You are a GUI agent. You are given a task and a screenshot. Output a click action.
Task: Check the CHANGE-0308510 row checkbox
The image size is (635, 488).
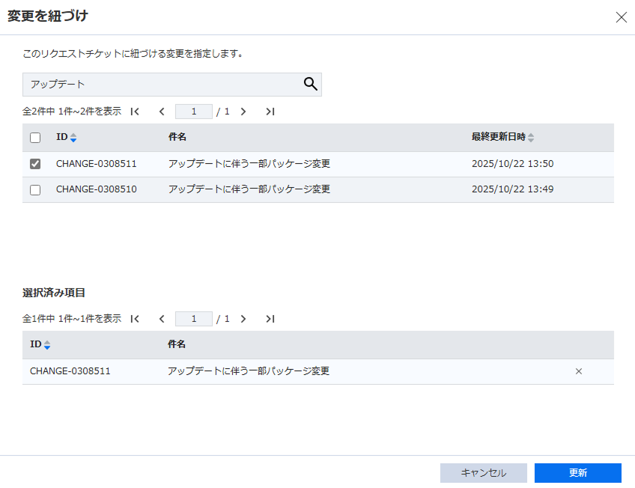[x=35, y=190]
